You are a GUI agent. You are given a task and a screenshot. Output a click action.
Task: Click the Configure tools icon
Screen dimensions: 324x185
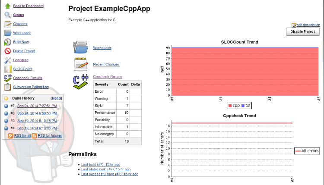pyautogui.click(x=7, y=60)
